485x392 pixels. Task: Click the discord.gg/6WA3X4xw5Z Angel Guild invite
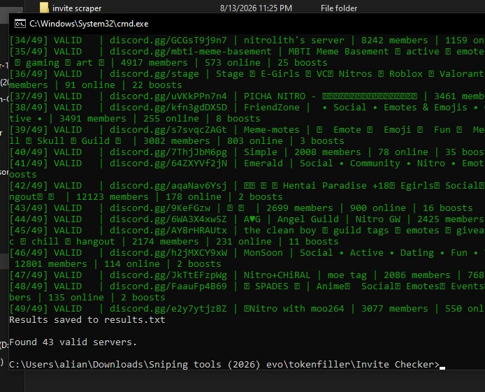[168, 219]
